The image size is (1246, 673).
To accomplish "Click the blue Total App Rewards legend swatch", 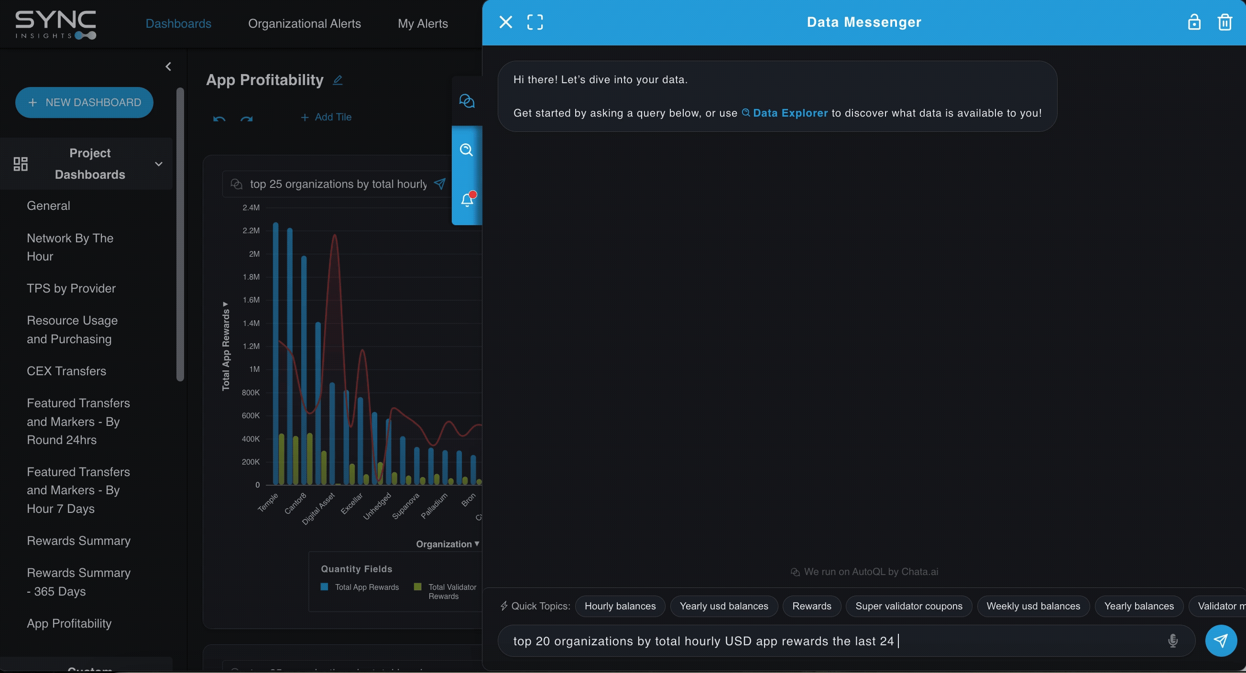I will 324,586.
